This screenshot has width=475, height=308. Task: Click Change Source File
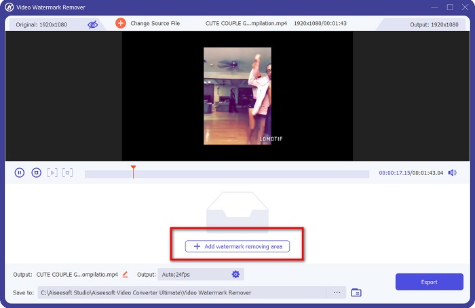click(155, 23)
